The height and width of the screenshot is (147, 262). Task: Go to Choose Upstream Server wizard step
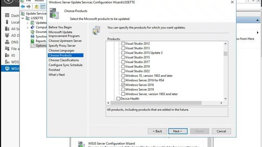(65, 41)
